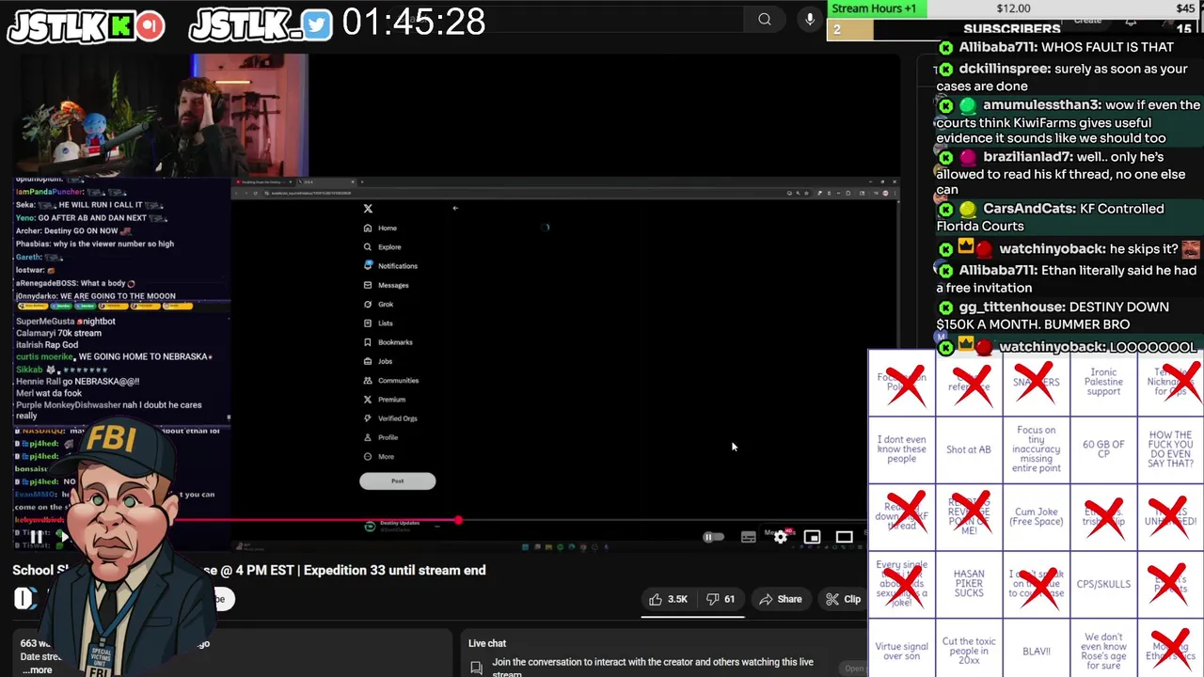Click the white Post button
1204x677 pixels.
[397, 481]
